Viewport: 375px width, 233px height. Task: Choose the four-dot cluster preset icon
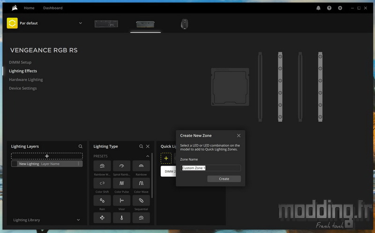[x=102, y=218]
